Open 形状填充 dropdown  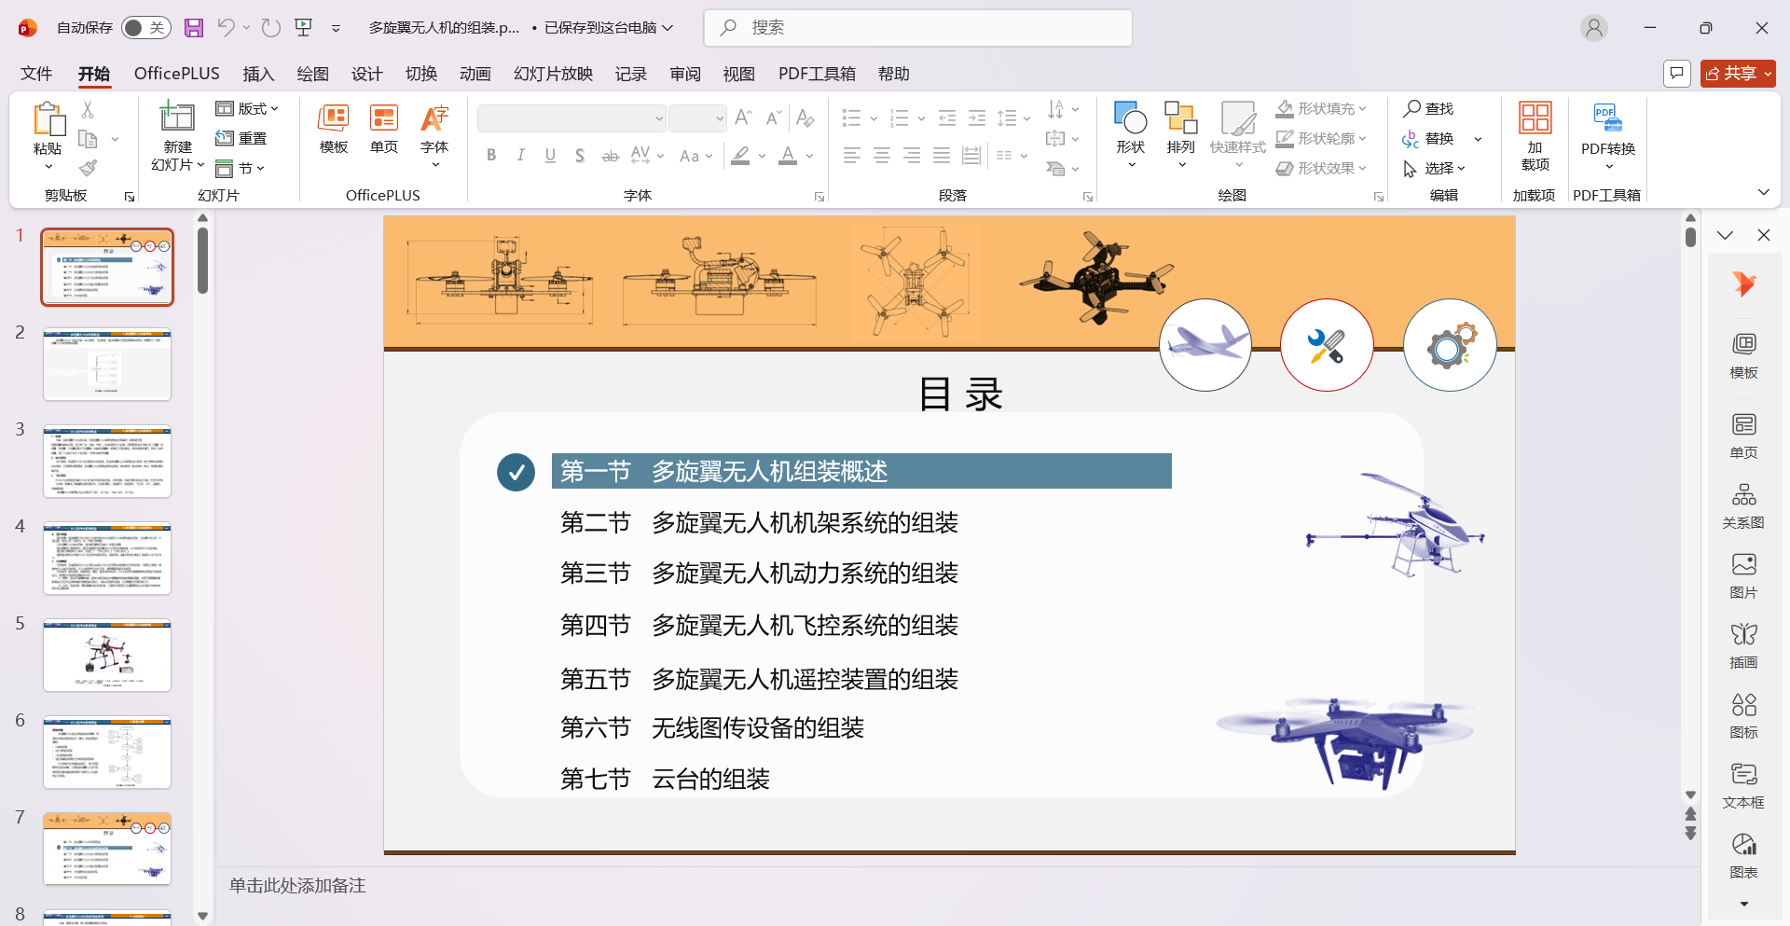(1321, 109)
